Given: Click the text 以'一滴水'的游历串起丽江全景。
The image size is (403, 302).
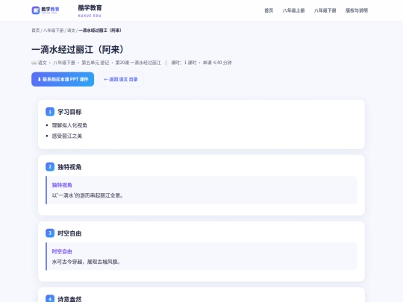Looking at the screenshot, I should pyautogui.click(x=87, y=195).
